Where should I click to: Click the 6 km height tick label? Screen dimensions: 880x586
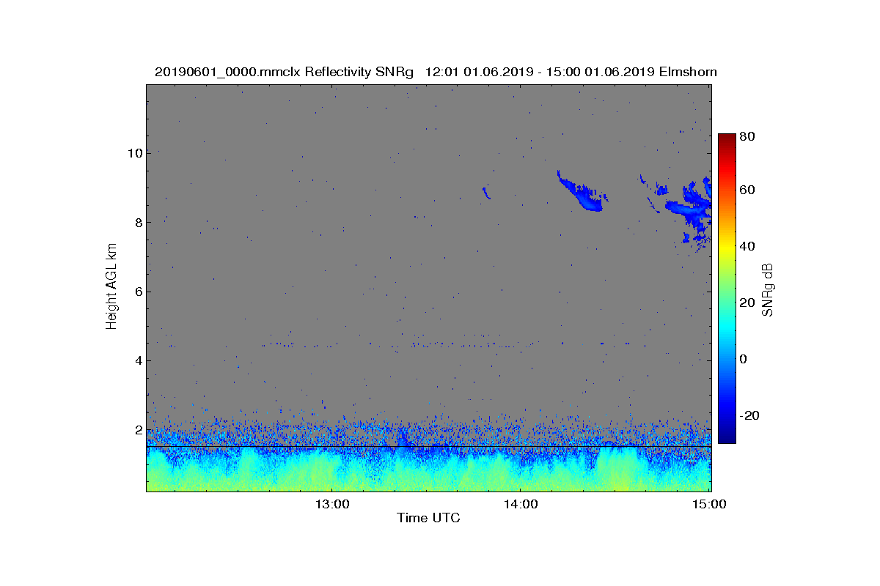tap(137, 292)
